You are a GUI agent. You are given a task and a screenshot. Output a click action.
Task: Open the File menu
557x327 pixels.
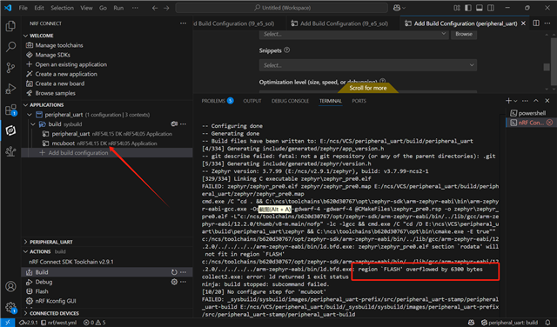[x=23, y=8]
